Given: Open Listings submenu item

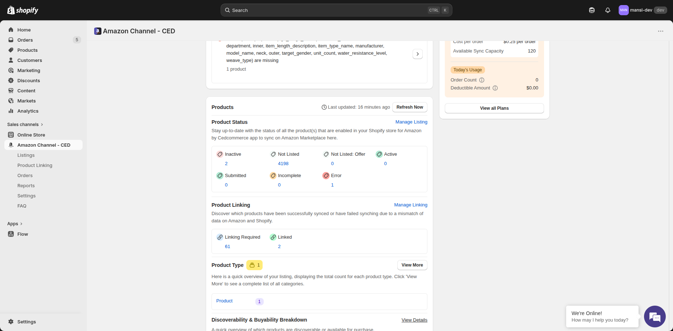Looking at the screenshot, I should [x=26, y=155].
